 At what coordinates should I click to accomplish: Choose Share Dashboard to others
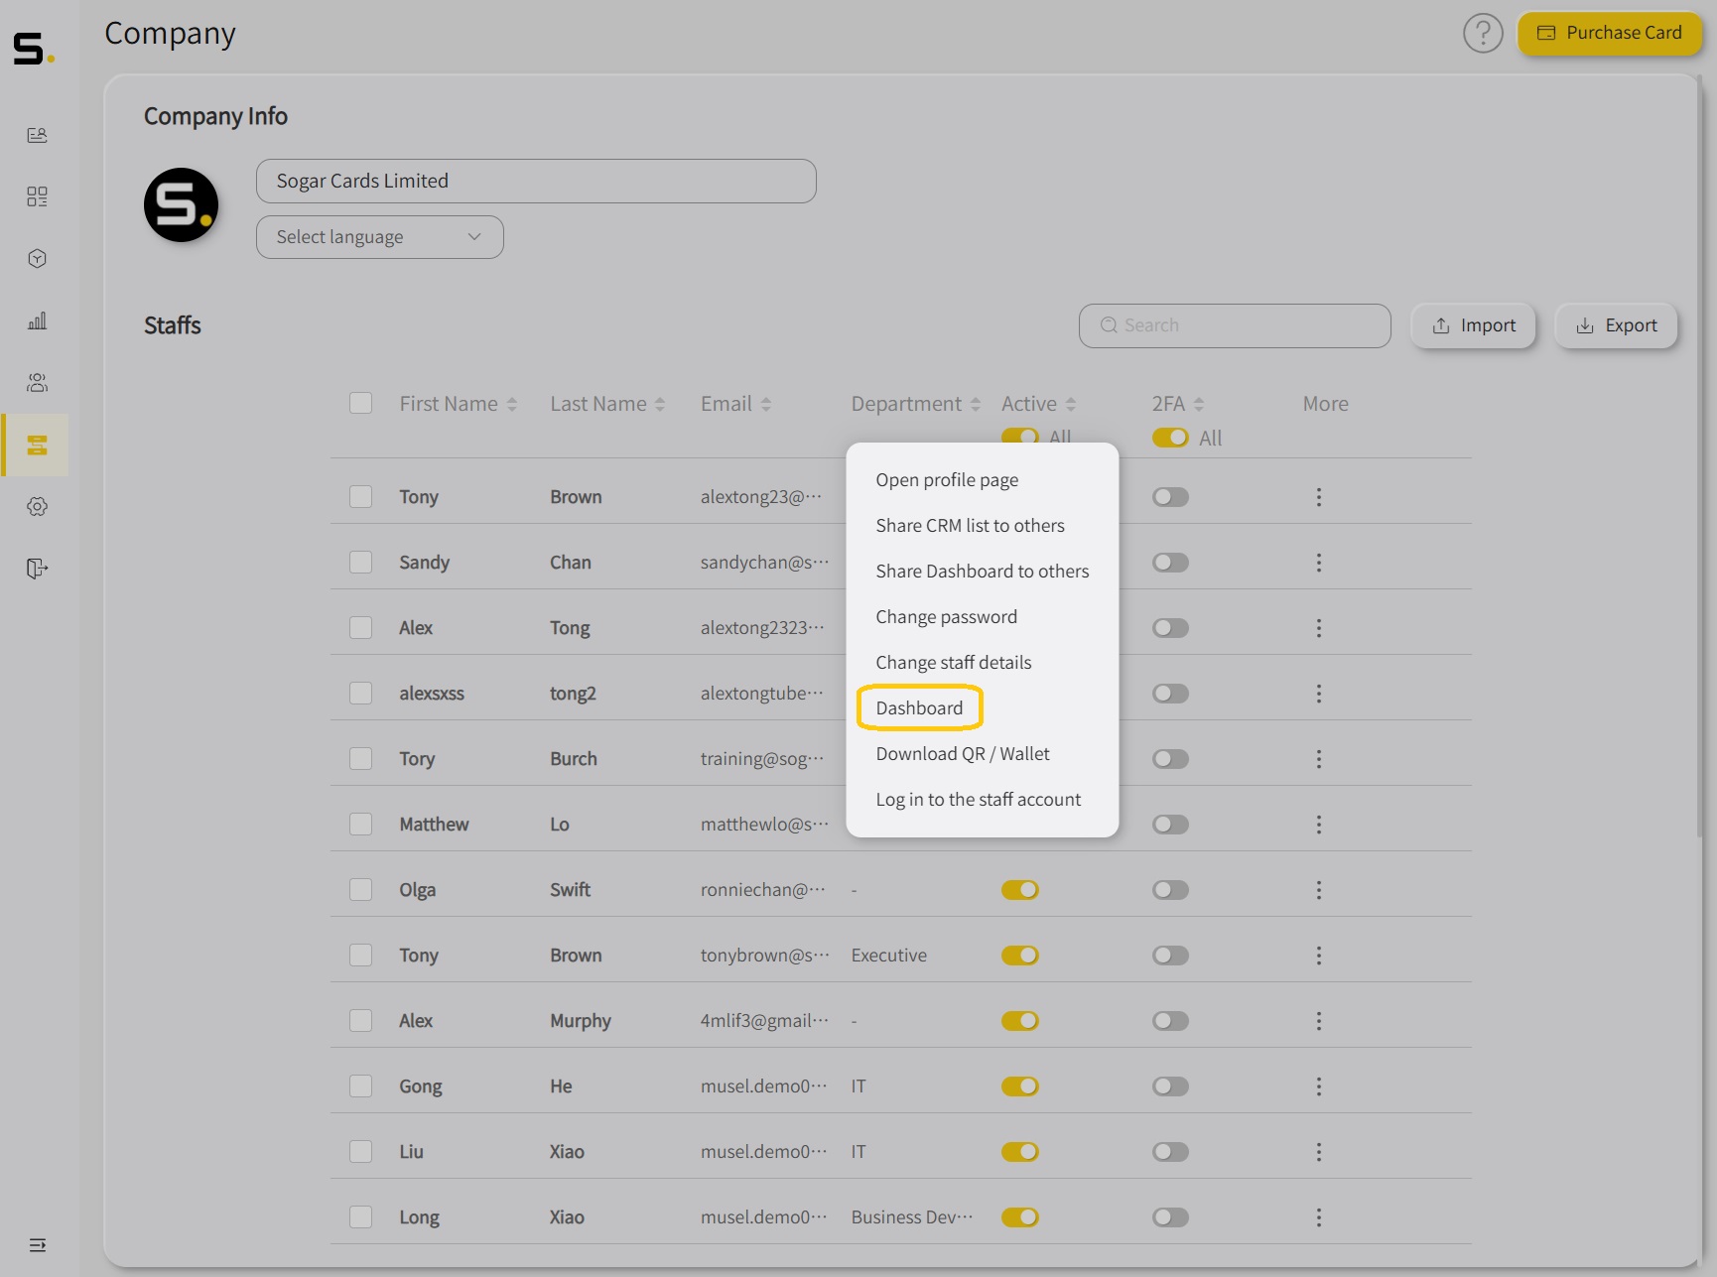coord(982,572)
